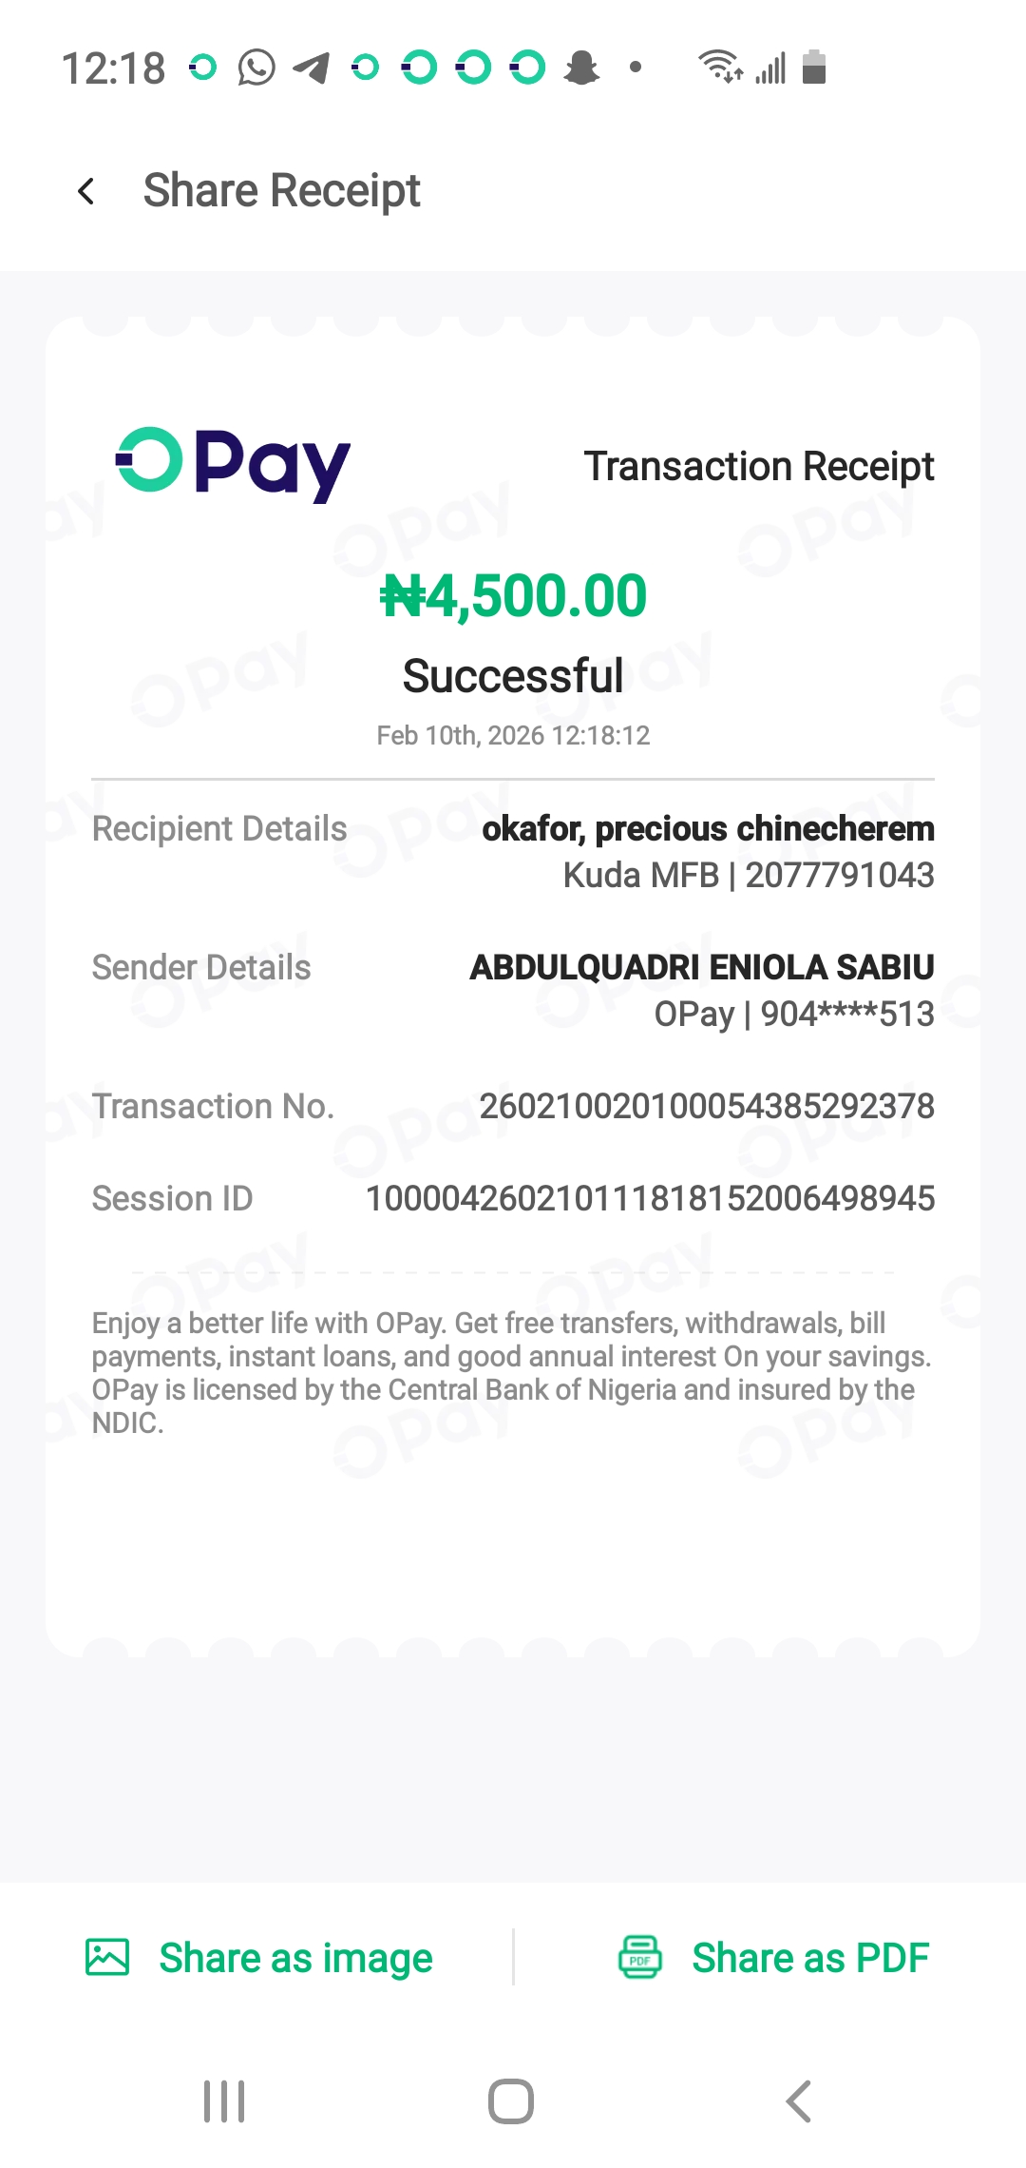Tap the Telegram notification icon in status bar
1026x2168 pixels.
point(312,68)
